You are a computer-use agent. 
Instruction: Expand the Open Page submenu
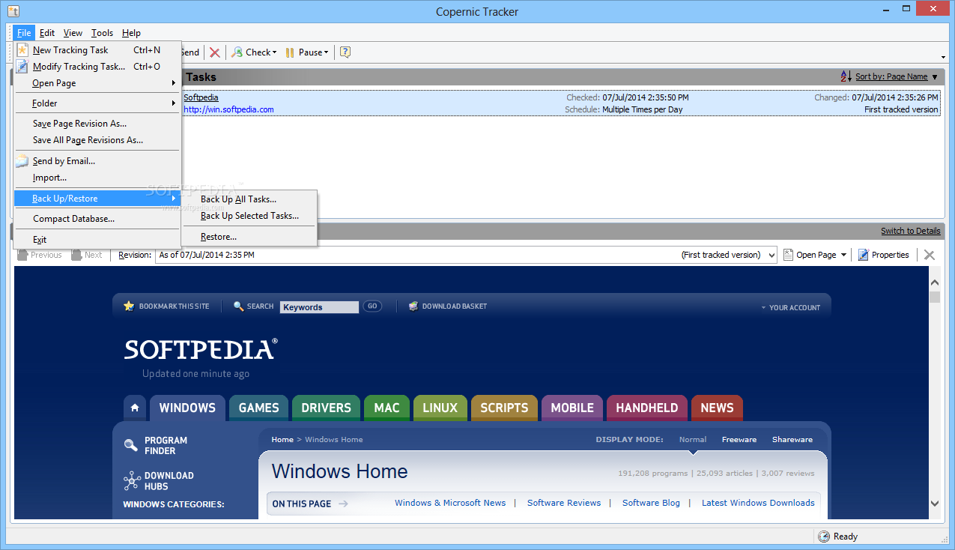(x=97, y=83)
